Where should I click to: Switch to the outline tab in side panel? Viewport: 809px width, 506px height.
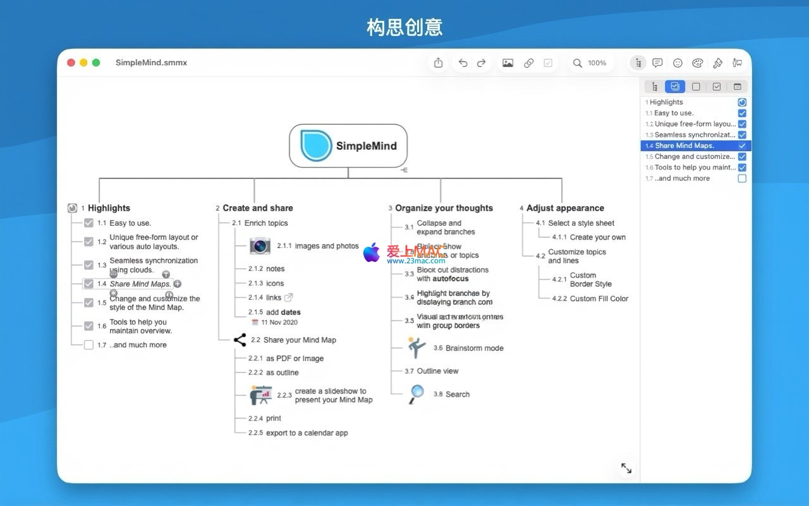[x=654, y=87]
